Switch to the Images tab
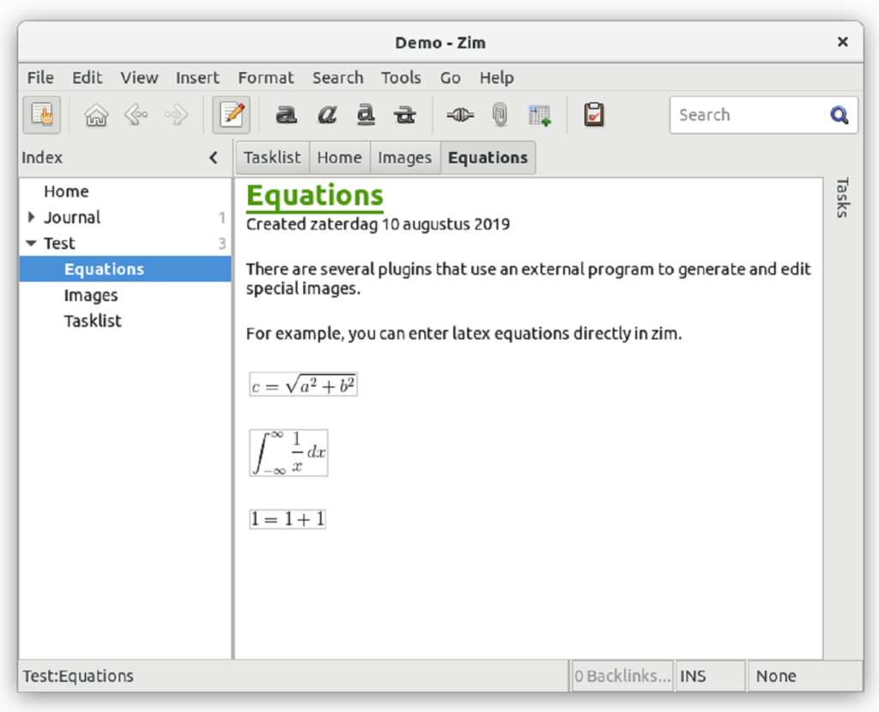 (x=404, y=157)
